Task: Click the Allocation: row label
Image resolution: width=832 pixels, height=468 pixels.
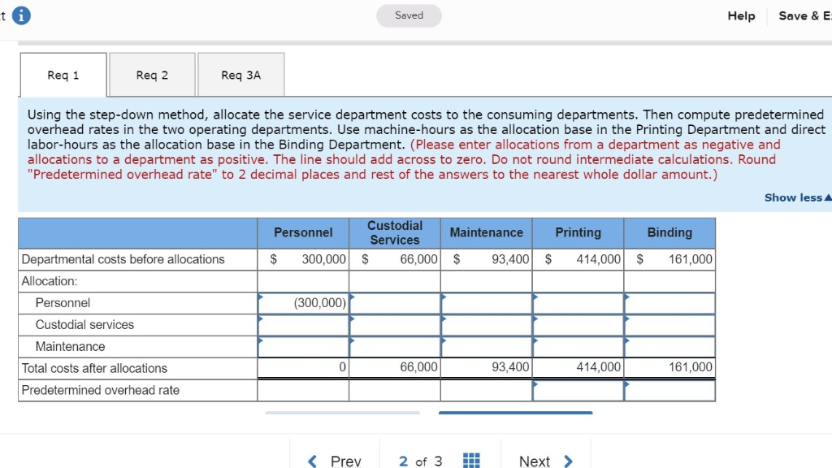Action: (50, 281)
